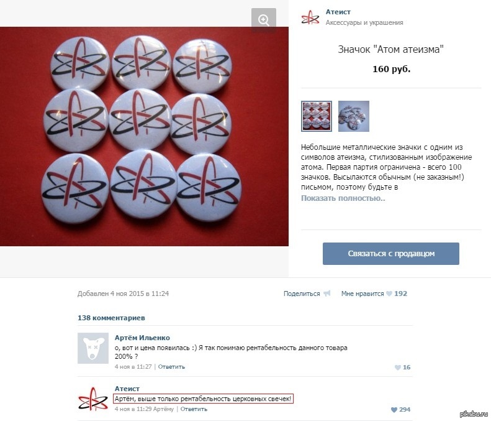491x421 pixels.
Task: Open the Атеист shop name link
Action: tap(338, 12)
